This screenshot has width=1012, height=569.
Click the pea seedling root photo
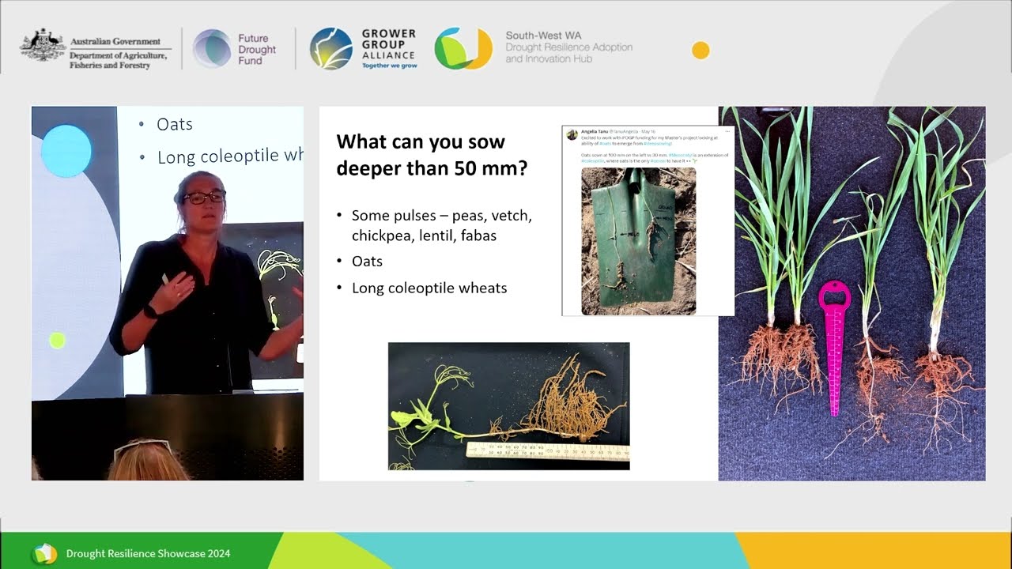point(508,406)
